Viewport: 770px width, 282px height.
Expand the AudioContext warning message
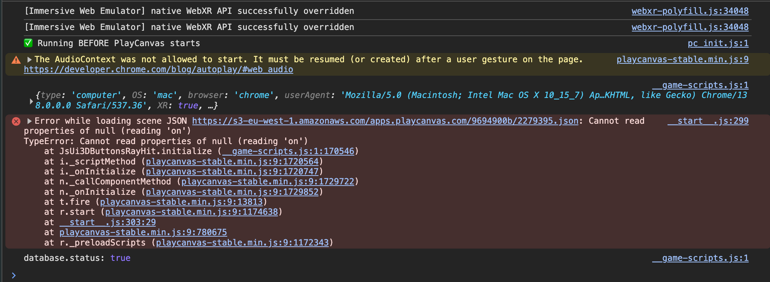(x=30, y=60)
